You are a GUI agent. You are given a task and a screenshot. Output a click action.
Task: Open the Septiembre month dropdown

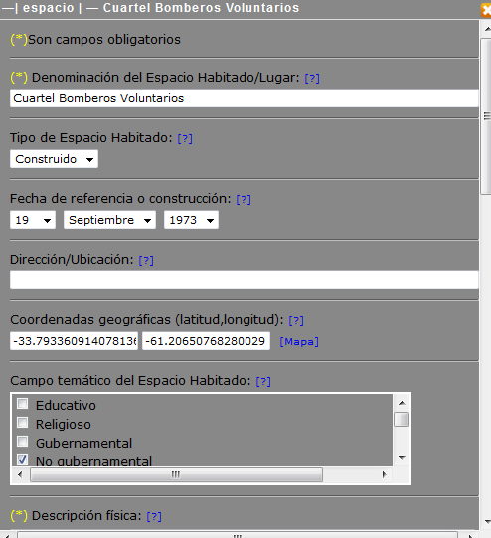tap(109, 220)
